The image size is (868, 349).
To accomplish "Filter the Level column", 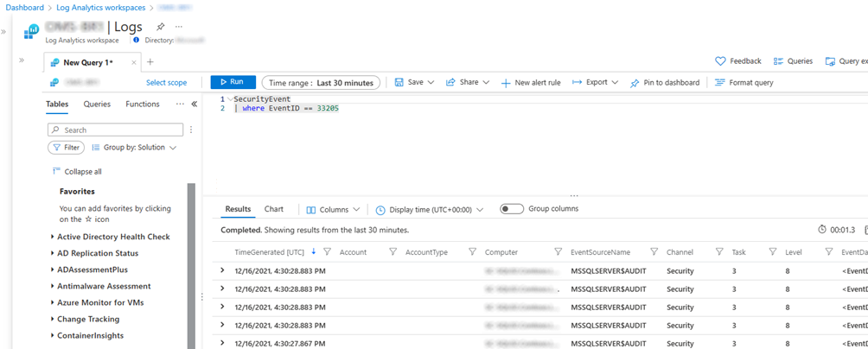I will [829, 251].
